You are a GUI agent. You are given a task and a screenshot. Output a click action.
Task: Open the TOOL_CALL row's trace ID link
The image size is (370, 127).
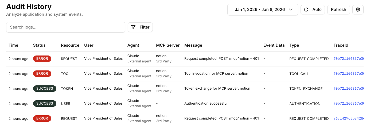(x=348, y=74)
